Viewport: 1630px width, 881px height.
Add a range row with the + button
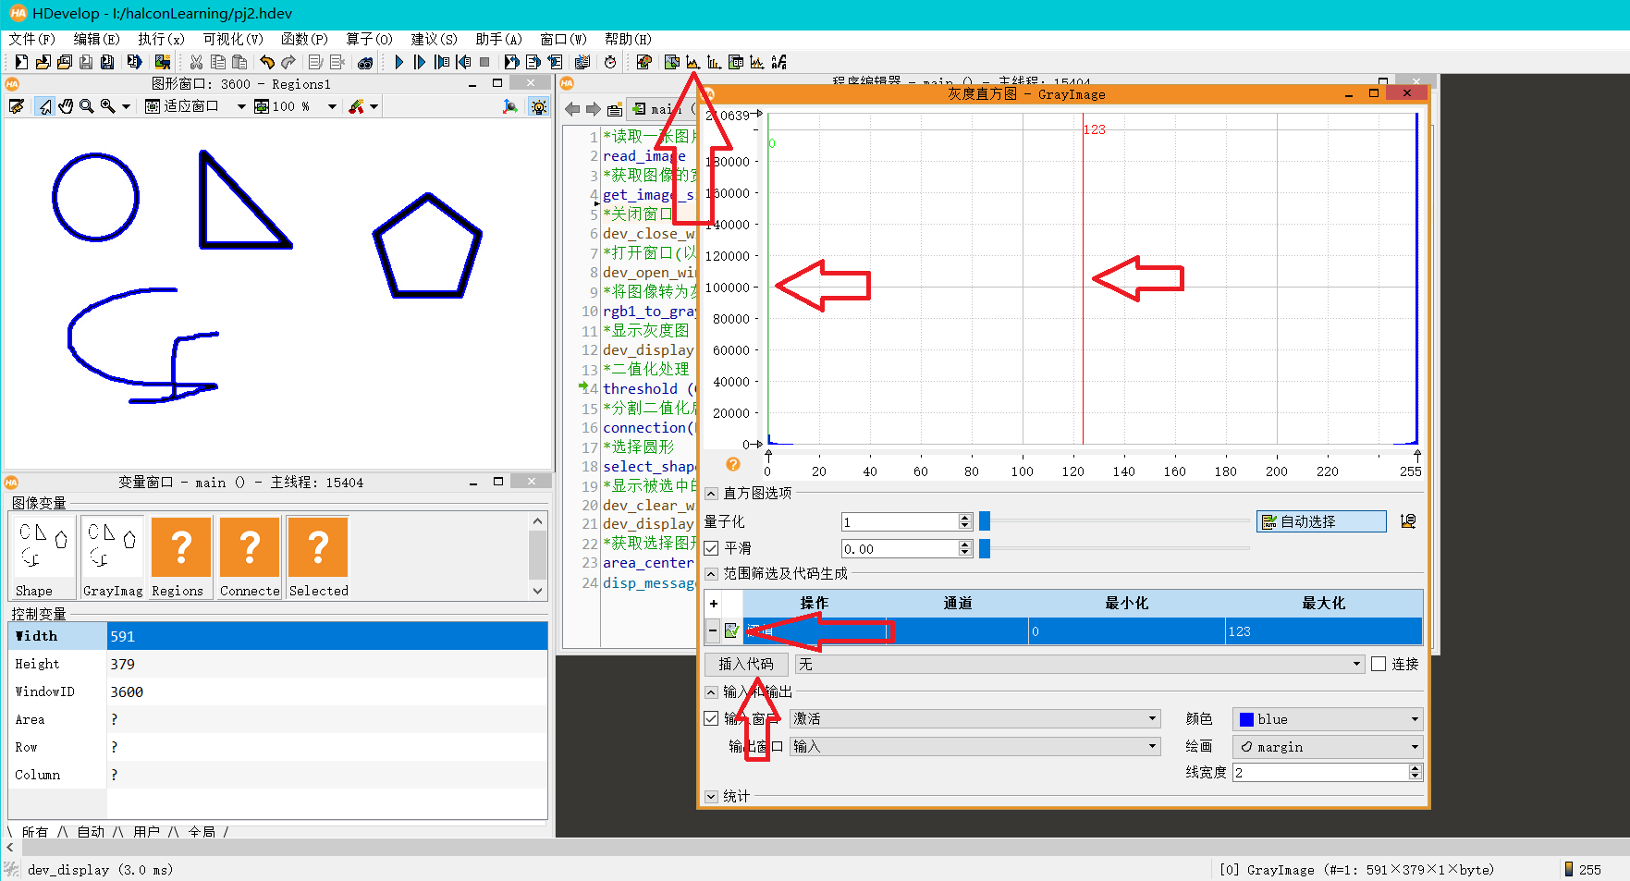tap(713, 603)
